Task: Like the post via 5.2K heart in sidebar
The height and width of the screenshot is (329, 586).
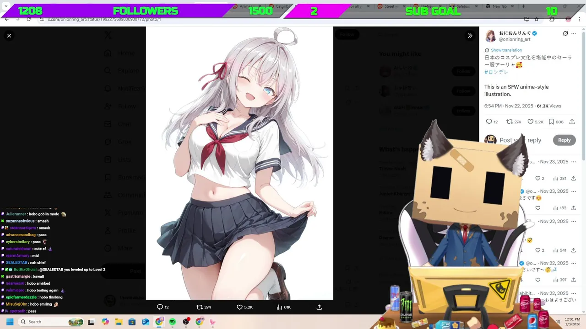Action: (535, 122)
